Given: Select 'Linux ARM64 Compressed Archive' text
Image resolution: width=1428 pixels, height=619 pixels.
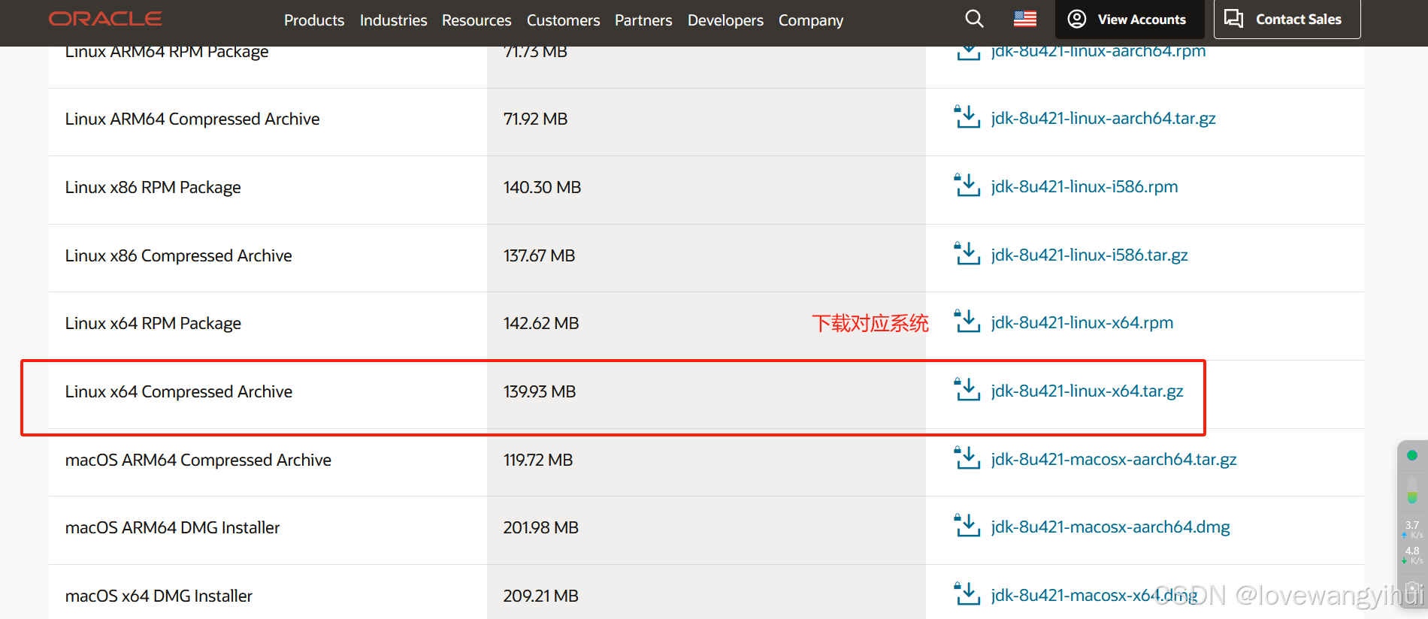Looking at the screenshot, I should 192,119.
